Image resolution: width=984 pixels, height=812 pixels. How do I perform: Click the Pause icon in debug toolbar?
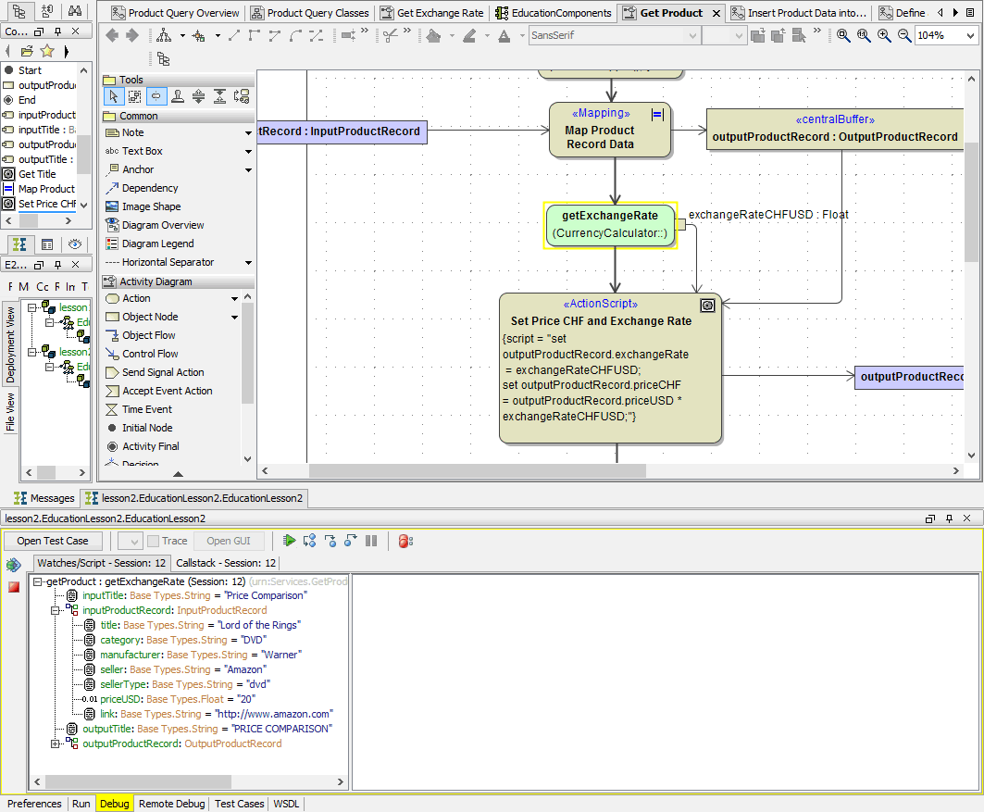[x=371, y=541]
